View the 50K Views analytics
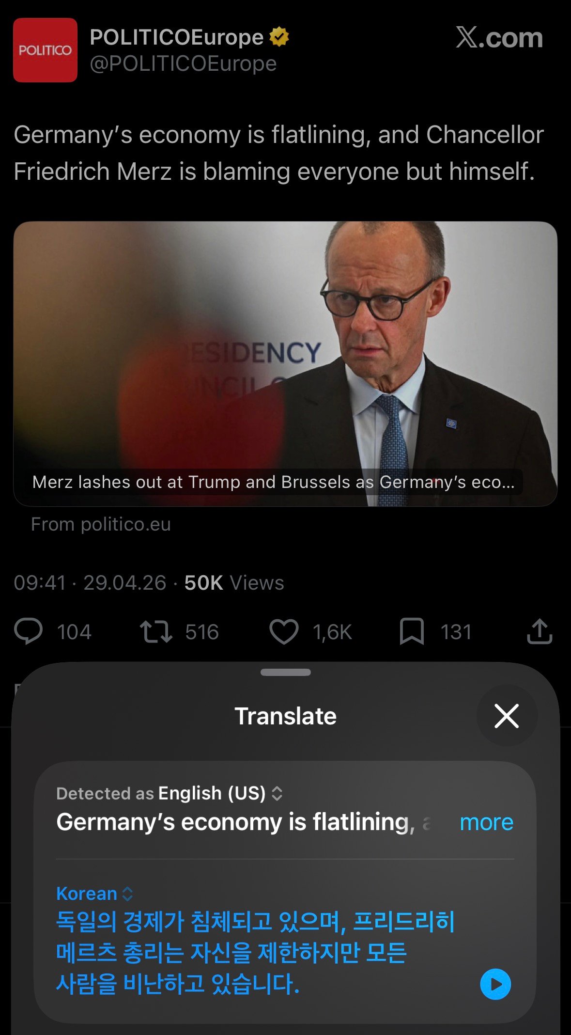This screenshot has height=1035, width=571. point(234,583)
